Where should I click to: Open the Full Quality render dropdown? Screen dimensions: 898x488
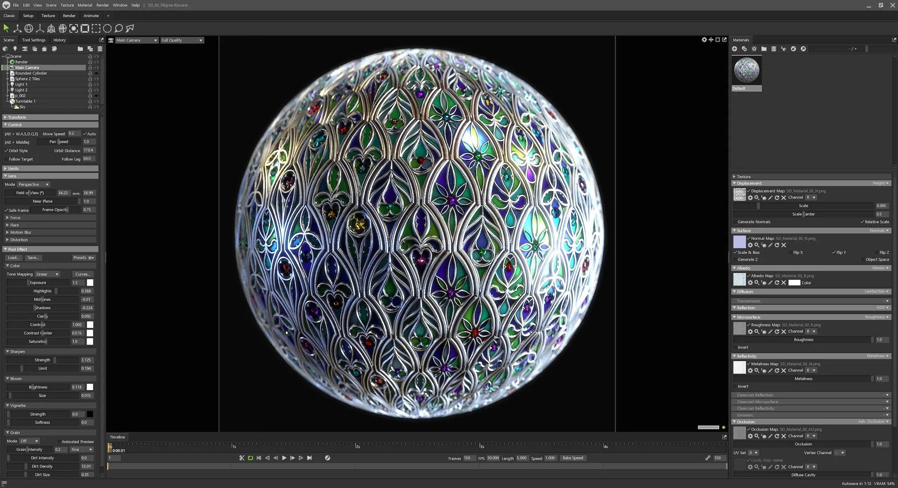click(182, 40)
